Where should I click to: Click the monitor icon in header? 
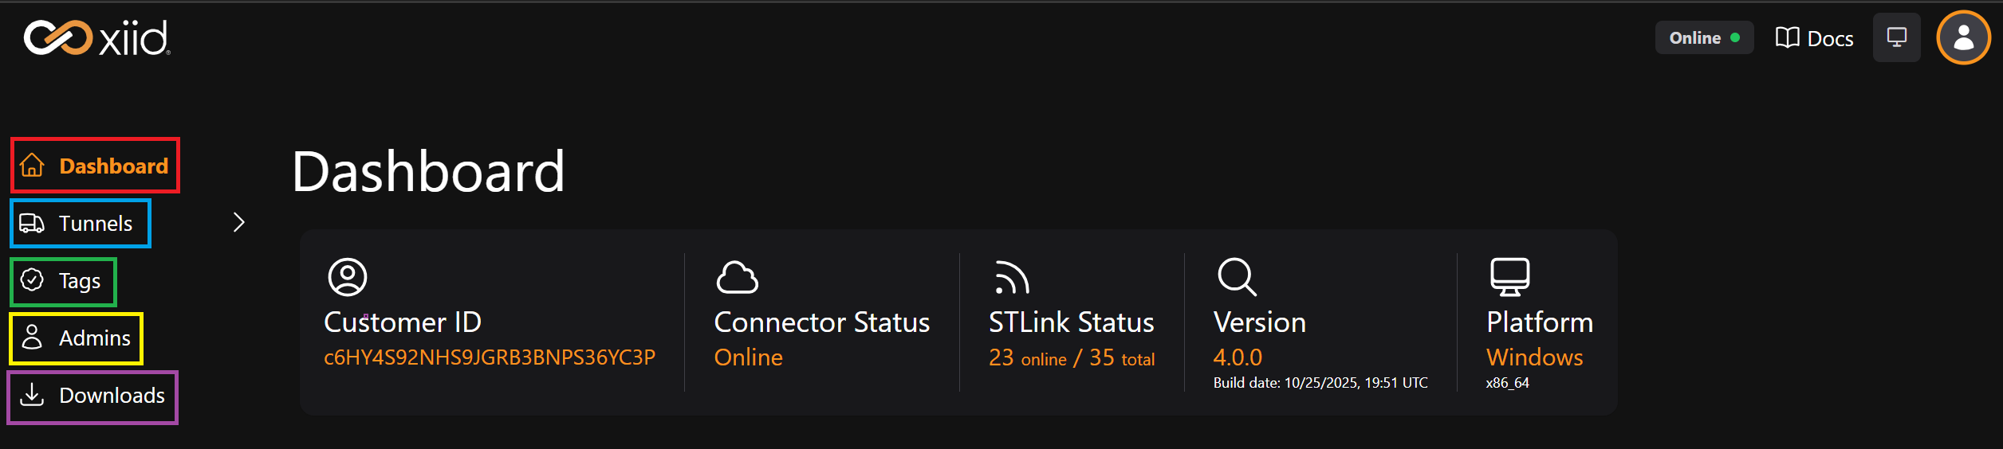tap(1896, 37)
